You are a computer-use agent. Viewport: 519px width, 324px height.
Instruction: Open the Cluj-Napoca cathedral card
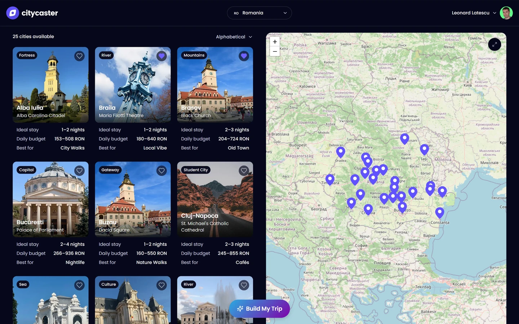215,199
